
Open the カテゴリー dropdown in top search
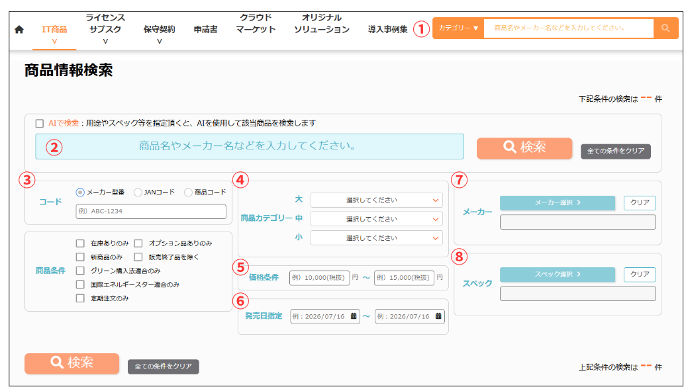pyautogui.click(x=458, y=28)
